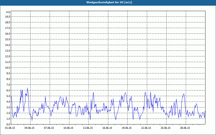The image size is (216, 135).
Task: Select the 19,0 y-axis label
Action: tap(8, 17)
